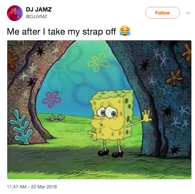Follow the DJ JAMZ account
Image resolution: width=195 pixels, height=194 pixels.
point(162,13)
